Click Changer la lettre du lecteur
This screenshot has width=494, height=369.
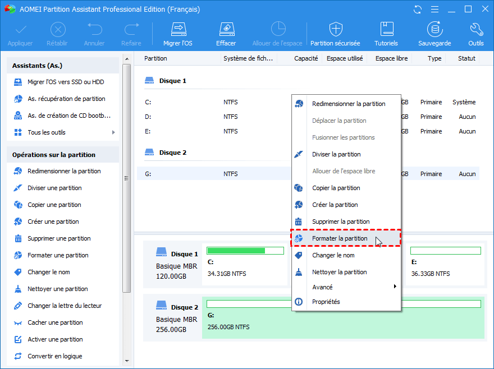pos(63,306)
